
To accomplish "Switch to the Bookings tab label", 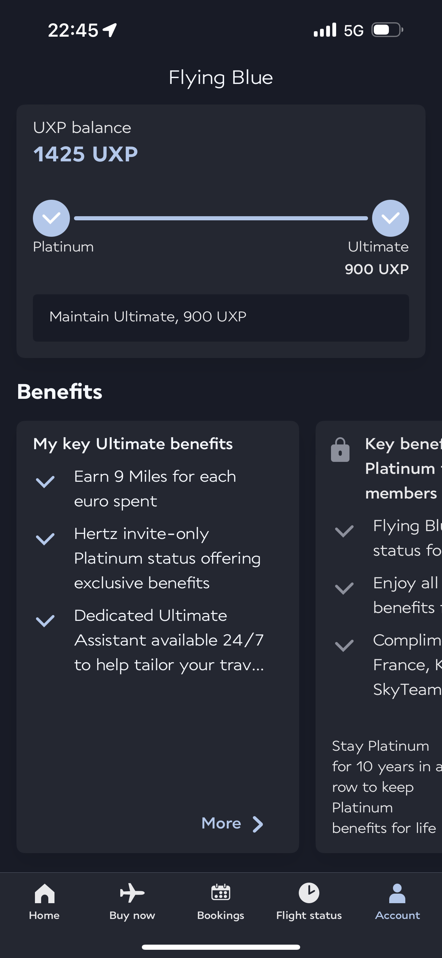I will pos(221,915).
